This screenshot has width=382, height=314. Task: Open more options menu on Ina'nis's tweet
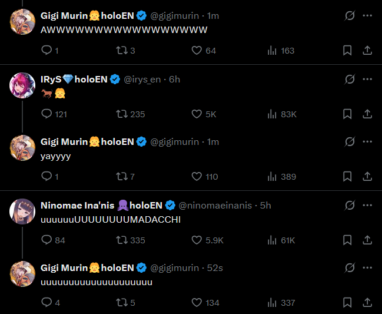[x=367, y=205]
